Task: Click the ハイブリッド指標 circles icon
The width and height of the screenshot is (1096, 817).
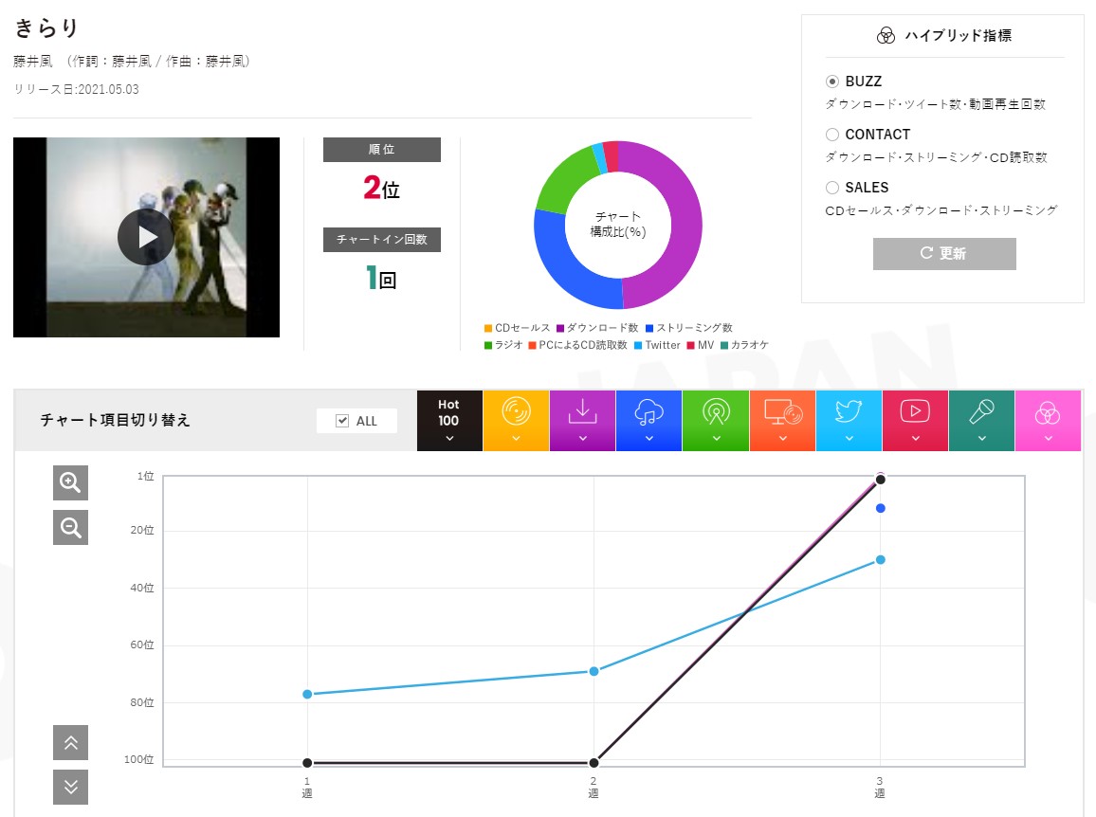Action: click(x=886, y=36)
